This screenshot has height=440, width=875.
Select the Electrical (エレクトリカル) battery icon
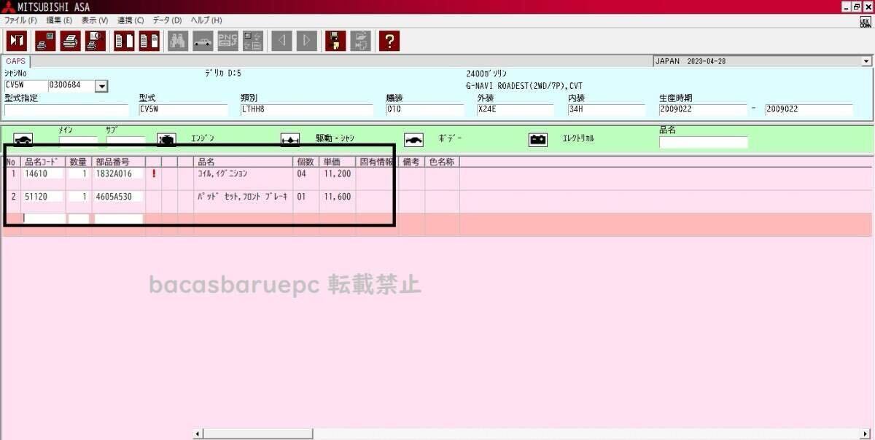click(538, 139)
